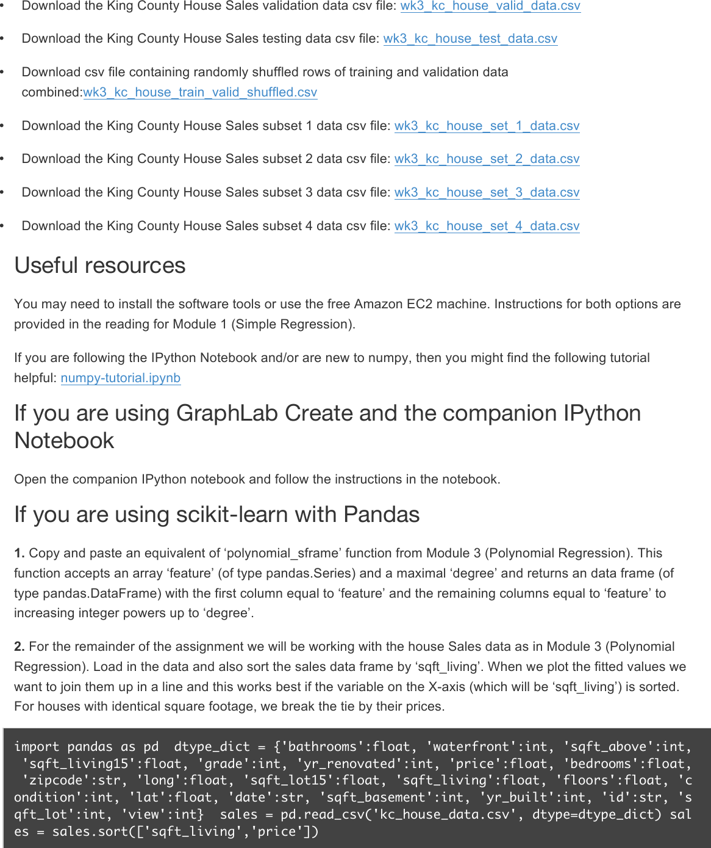
Task: Open the wk3_kc_house_valid_data.csv link
Action: click(x=490, y=6)
